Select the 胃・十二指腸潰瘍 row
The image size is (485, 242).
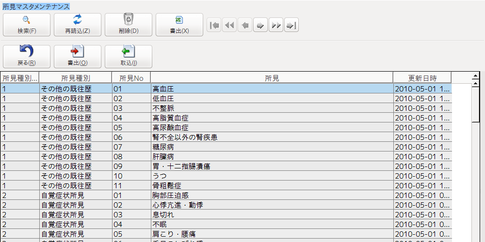(226, 166)
